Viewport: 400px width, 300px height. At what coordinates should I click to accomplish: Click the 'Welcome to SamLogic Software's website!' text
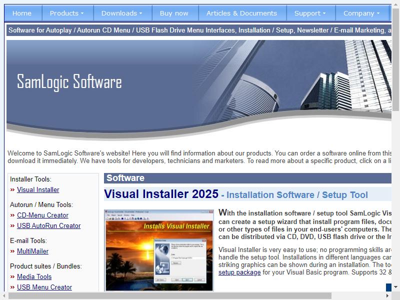click(x=69, y=153)
